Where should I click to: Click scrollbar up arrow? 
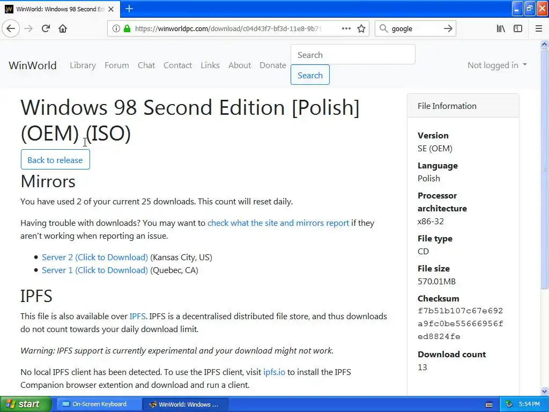tap(544, 44)
